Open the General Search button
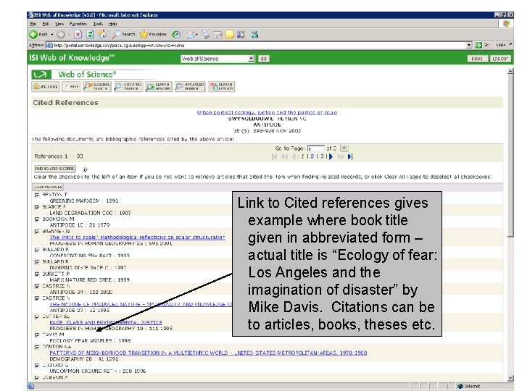The height and width of the screenshot is (391, 522). tap(97, 86)
